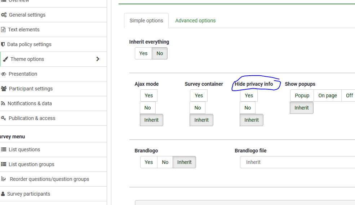Set Inherit everything to Yes
Image resolution: width=355 pixels, height=205 pixels.
point(143,53)
